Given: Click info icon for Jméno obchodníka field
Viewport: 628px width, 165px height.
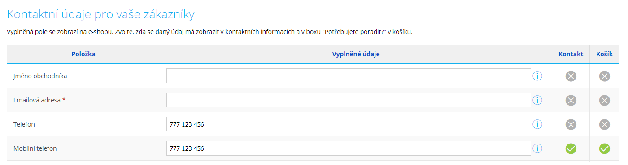Looking at the screenshot, I should [x=537, y=76].
